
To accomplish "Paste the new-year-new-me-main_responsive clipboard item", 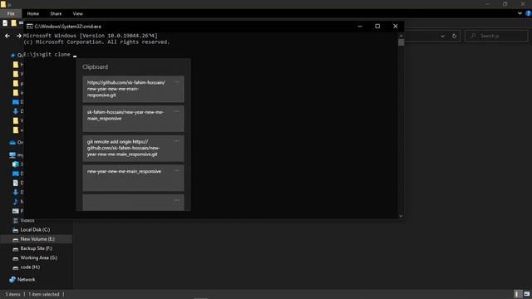I will 133,178.
